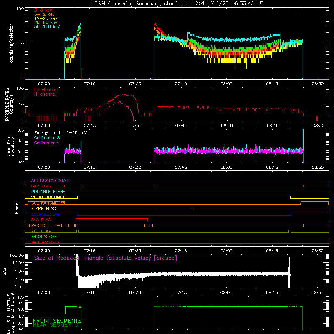Click the 08:30 tick label under the SAS plot
The image size is (334, 334).
pyautogui.click(x=317, y=293)
